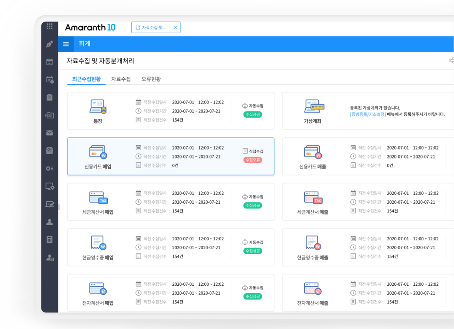This screenshot has width=454, height=329.
Task: Click the 현금영수증 매출 receipt icon
Action: pyautogui.click(x=313, y=243)
